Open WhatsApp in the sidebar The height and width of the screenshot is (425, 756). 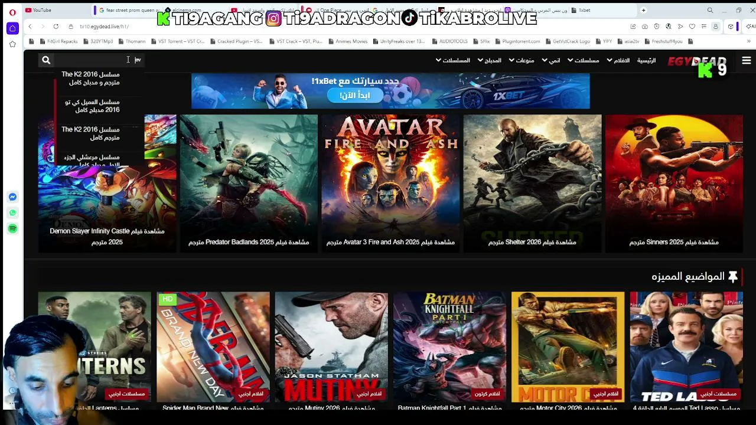[x=12, y=213]
